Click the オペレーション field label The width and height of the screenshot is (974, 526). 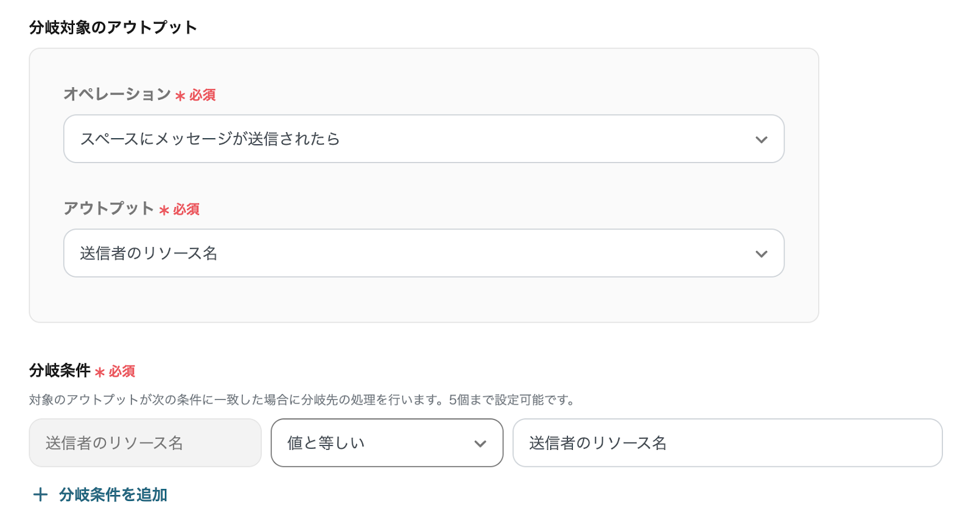pyautogui.click(x=117, y=94)
